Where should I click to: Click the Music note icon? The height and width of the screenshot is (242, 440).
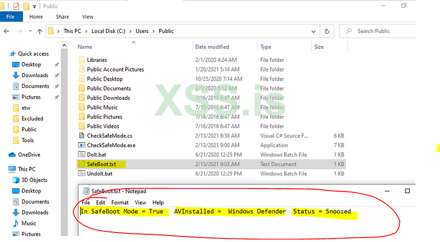16,223
